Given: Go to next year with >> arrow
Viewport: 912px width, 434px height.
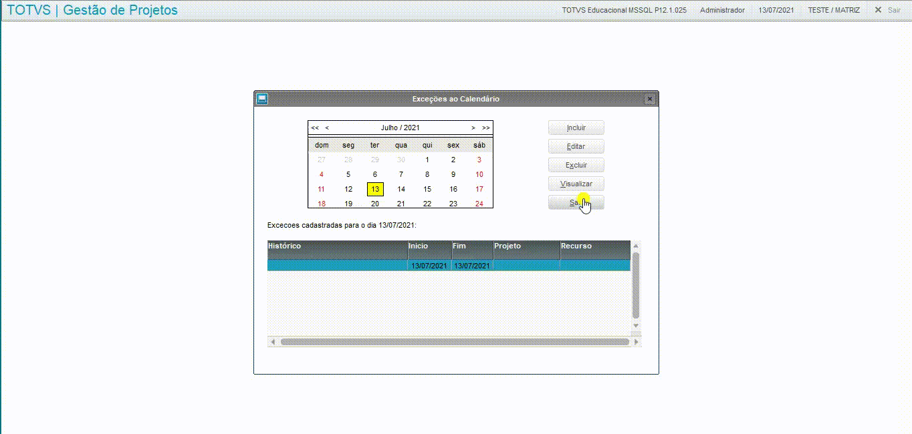Looking at the screenshot, I should 485,128.
